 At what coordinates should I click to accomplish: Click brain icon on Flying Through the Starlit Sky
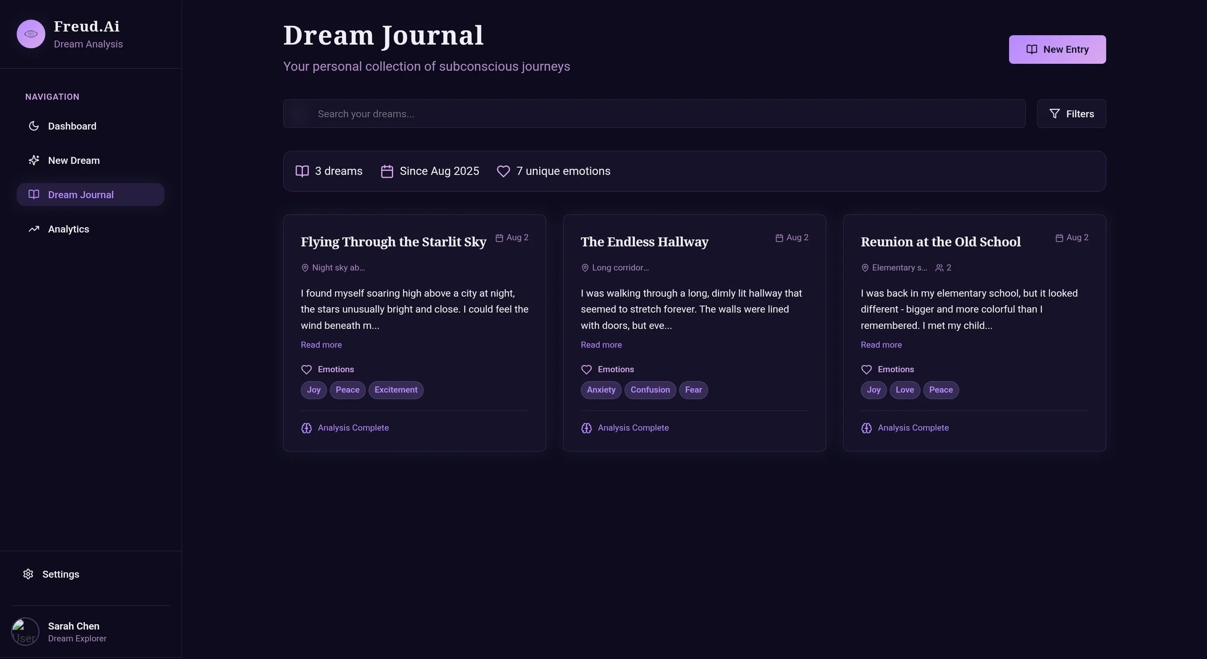(307, 428)
